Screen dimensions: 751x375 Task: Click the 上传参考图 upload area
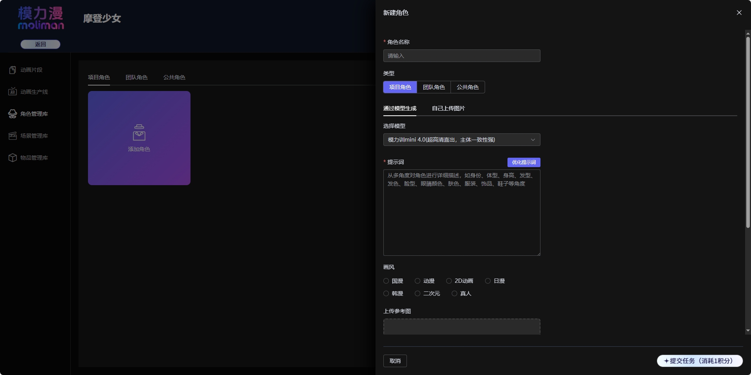click(462, 327)
